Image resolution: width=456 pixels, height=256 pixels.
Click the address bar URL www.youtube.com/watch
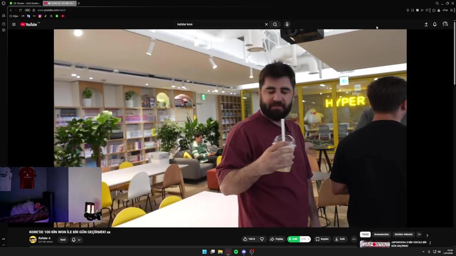pyautogui.click(x=52, y=10)
